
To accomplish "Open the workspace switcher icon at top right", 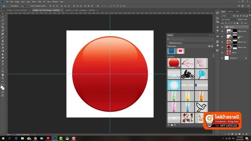I will [243, 6].
